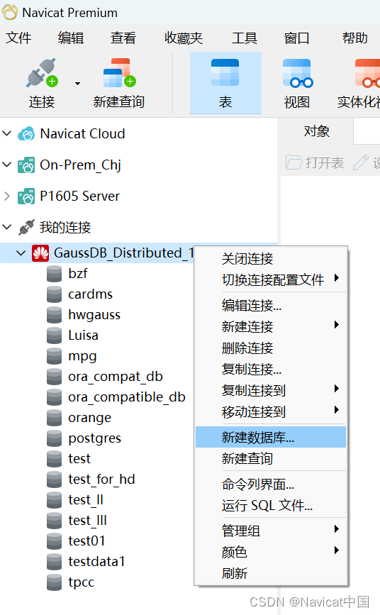Select the ora_compatible_db database name

click(127, 397)
